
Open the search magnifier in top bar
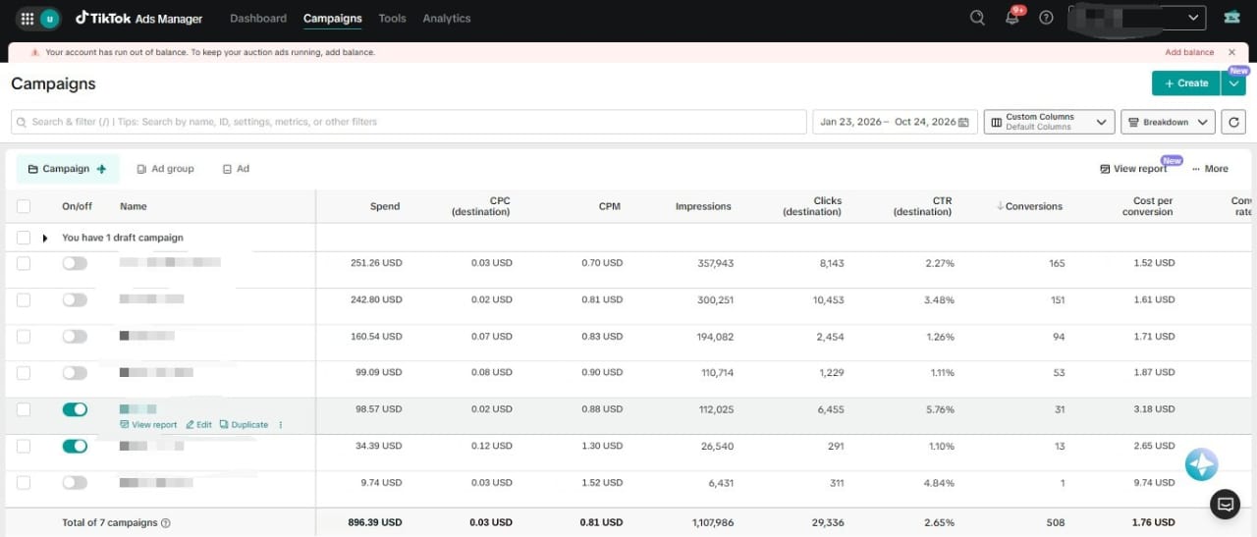coord(977,18)
